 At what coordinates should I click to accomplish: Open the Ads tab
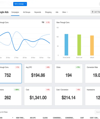(x=57, y=12)
